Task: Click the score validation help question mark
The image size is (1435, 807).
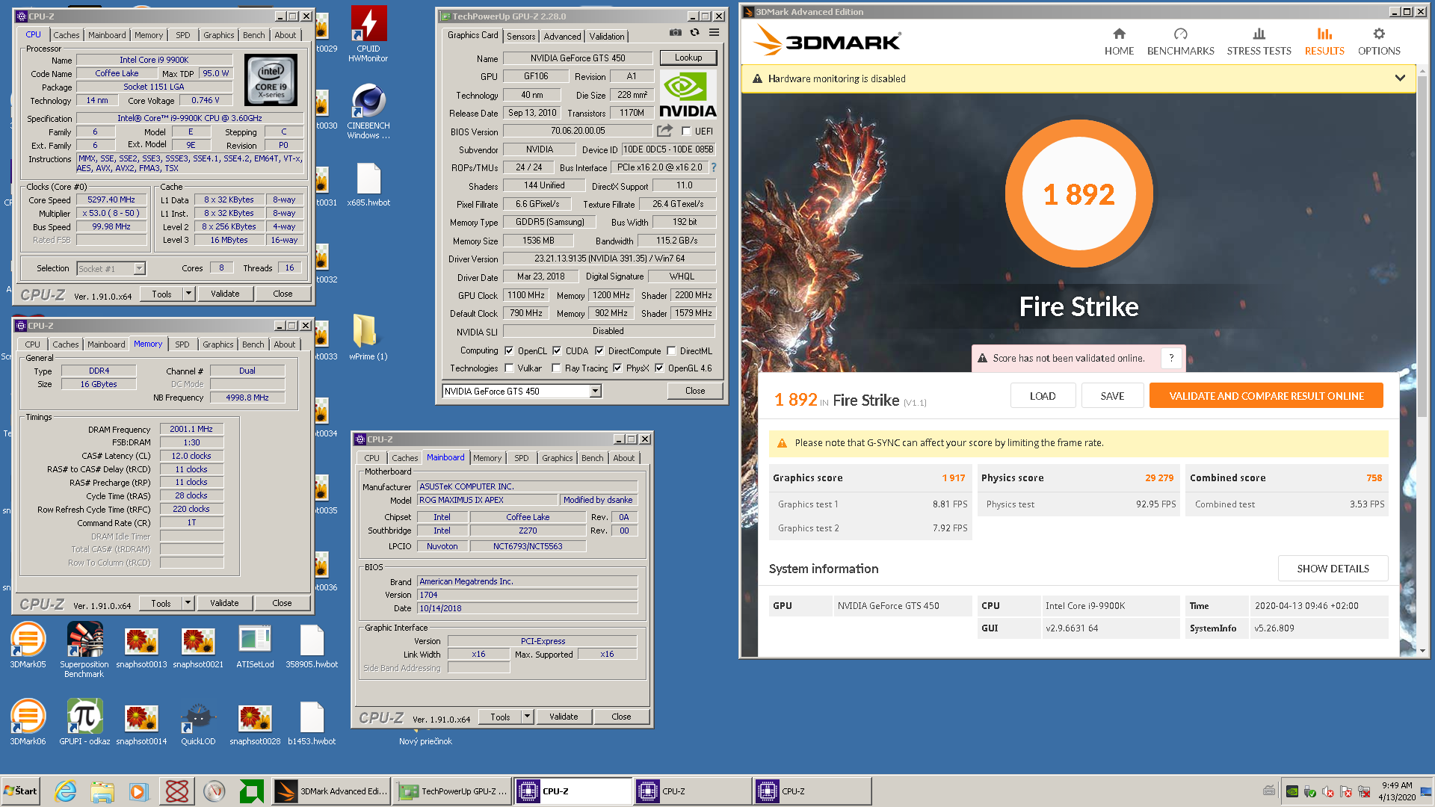Action: pos(1171,358)
